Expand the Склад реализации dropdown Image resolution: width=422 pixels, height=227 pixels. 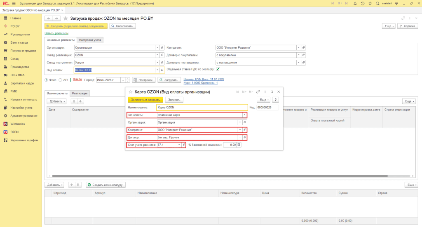[157, 55]
